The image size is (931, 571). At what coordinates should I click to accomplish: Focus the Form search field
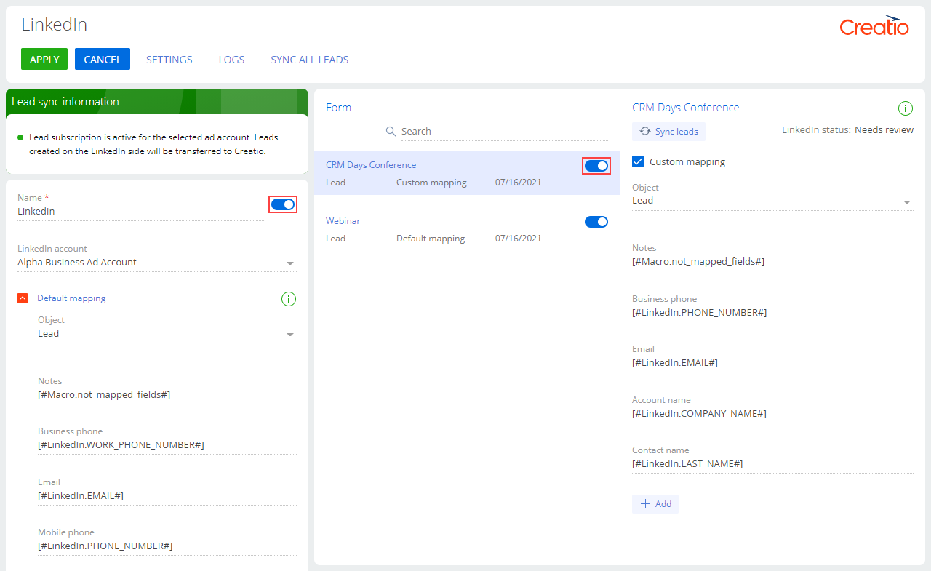pyautogui.click(x=504, y=131)
